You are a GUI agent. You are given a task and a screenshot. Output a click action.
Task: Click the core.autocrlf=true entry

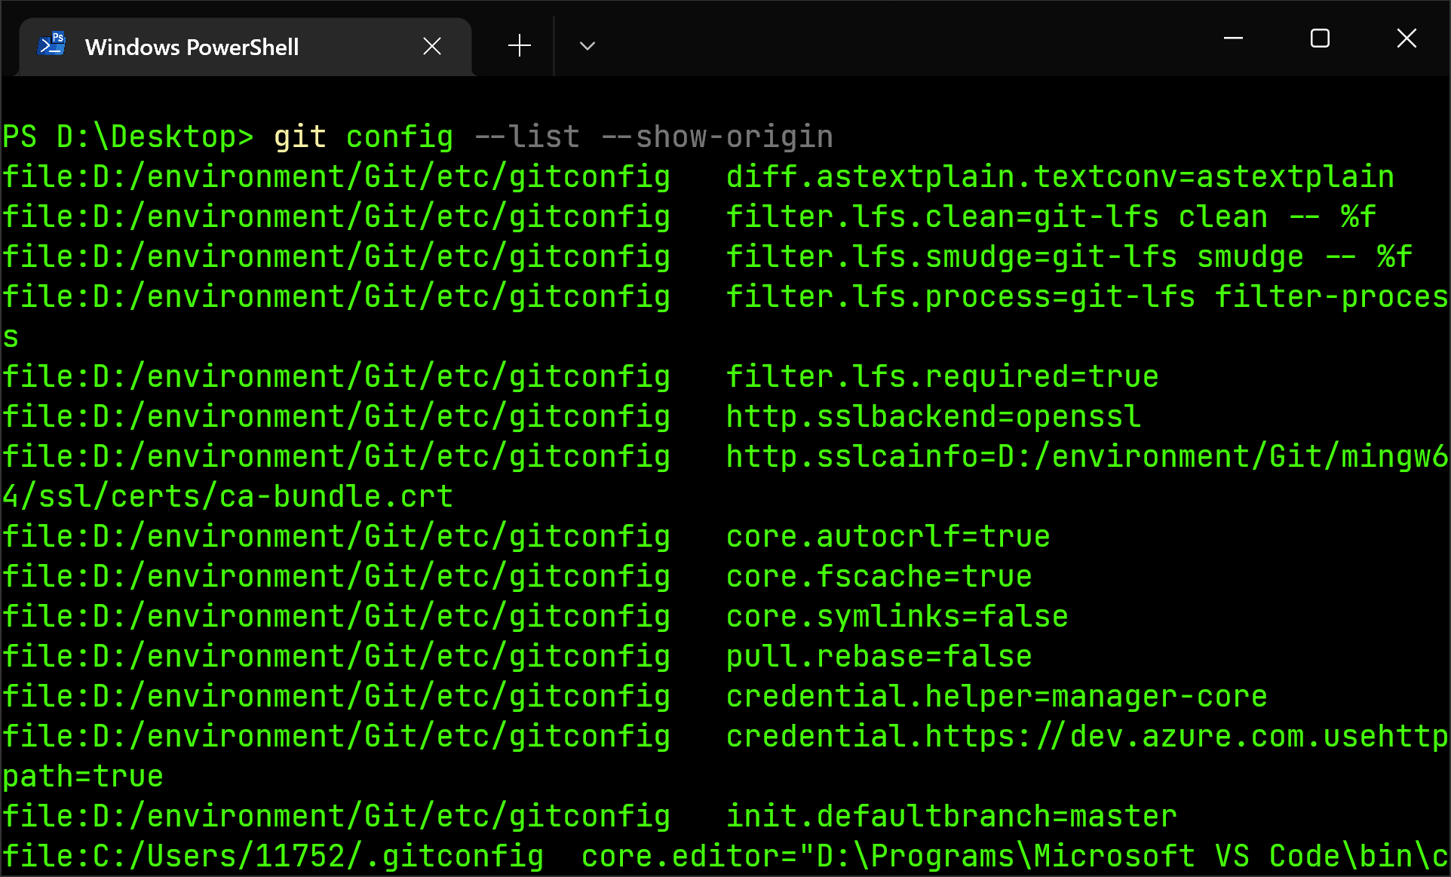point(888,537)
